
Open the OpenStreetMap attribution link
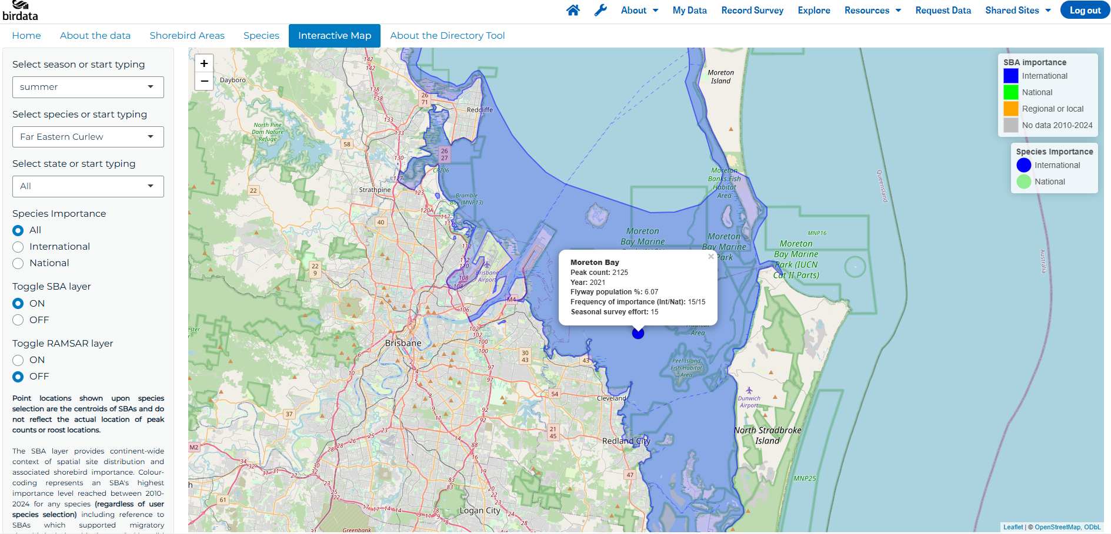tap(1057, 527)
